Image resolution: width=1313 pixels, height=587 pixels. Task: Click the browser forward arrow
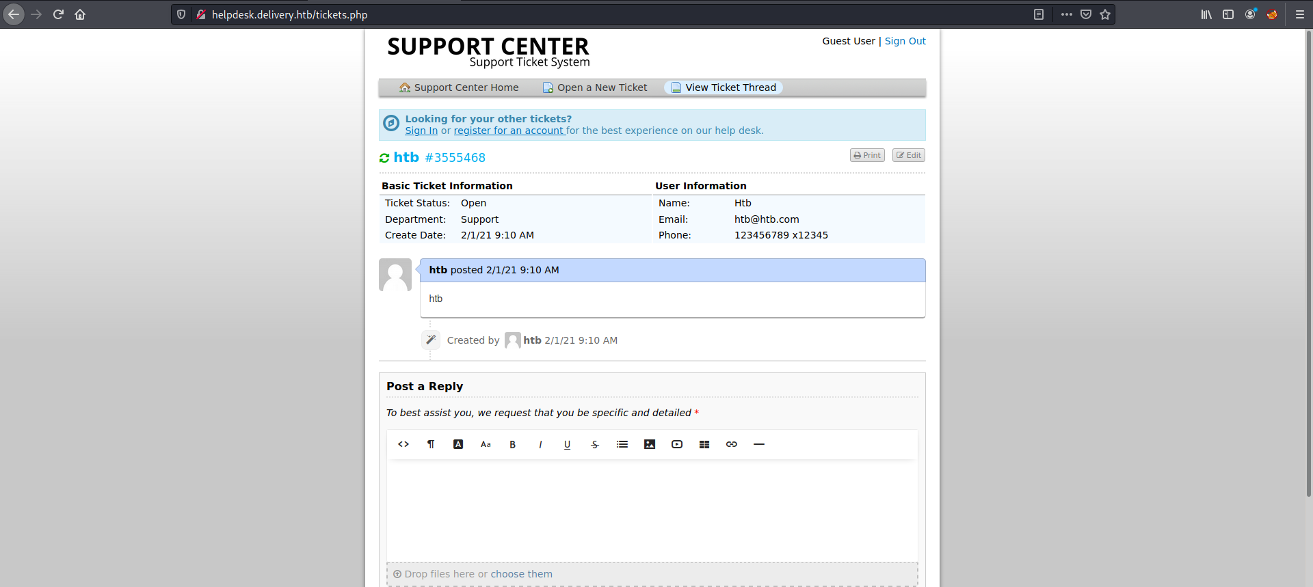[36, 14]
